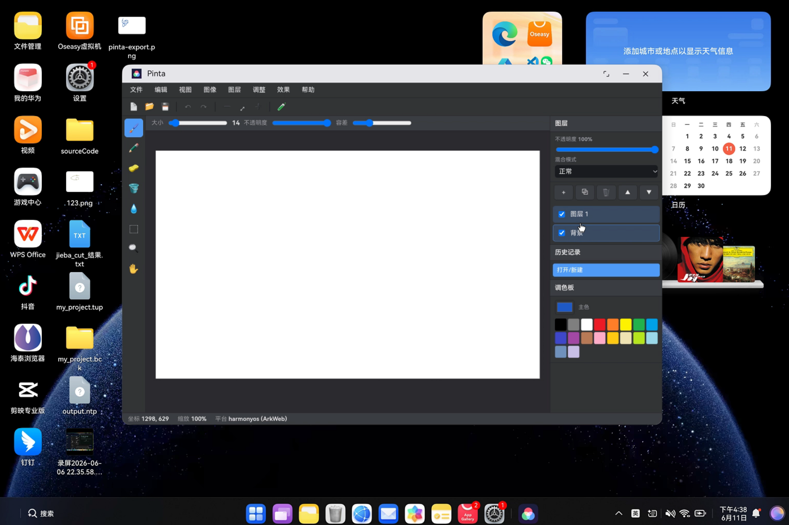Toggle visibility checkbox of 背景 layer
The width and height of the screenshot is (789, 525).
[x=562, y=233]
